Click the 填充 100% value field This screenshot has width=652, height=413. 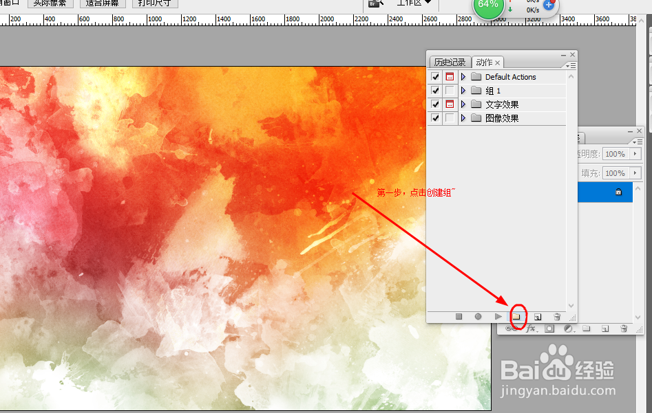click(616, 172)
